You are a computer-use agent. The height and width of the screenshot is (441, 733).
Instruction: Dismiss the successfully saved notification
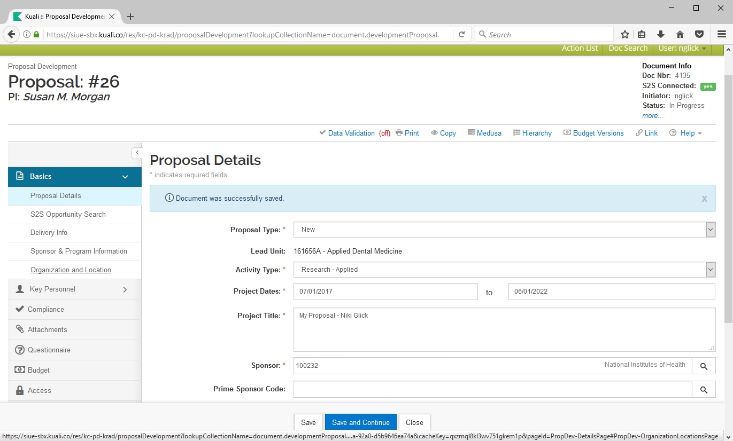[x=704, y=199]
